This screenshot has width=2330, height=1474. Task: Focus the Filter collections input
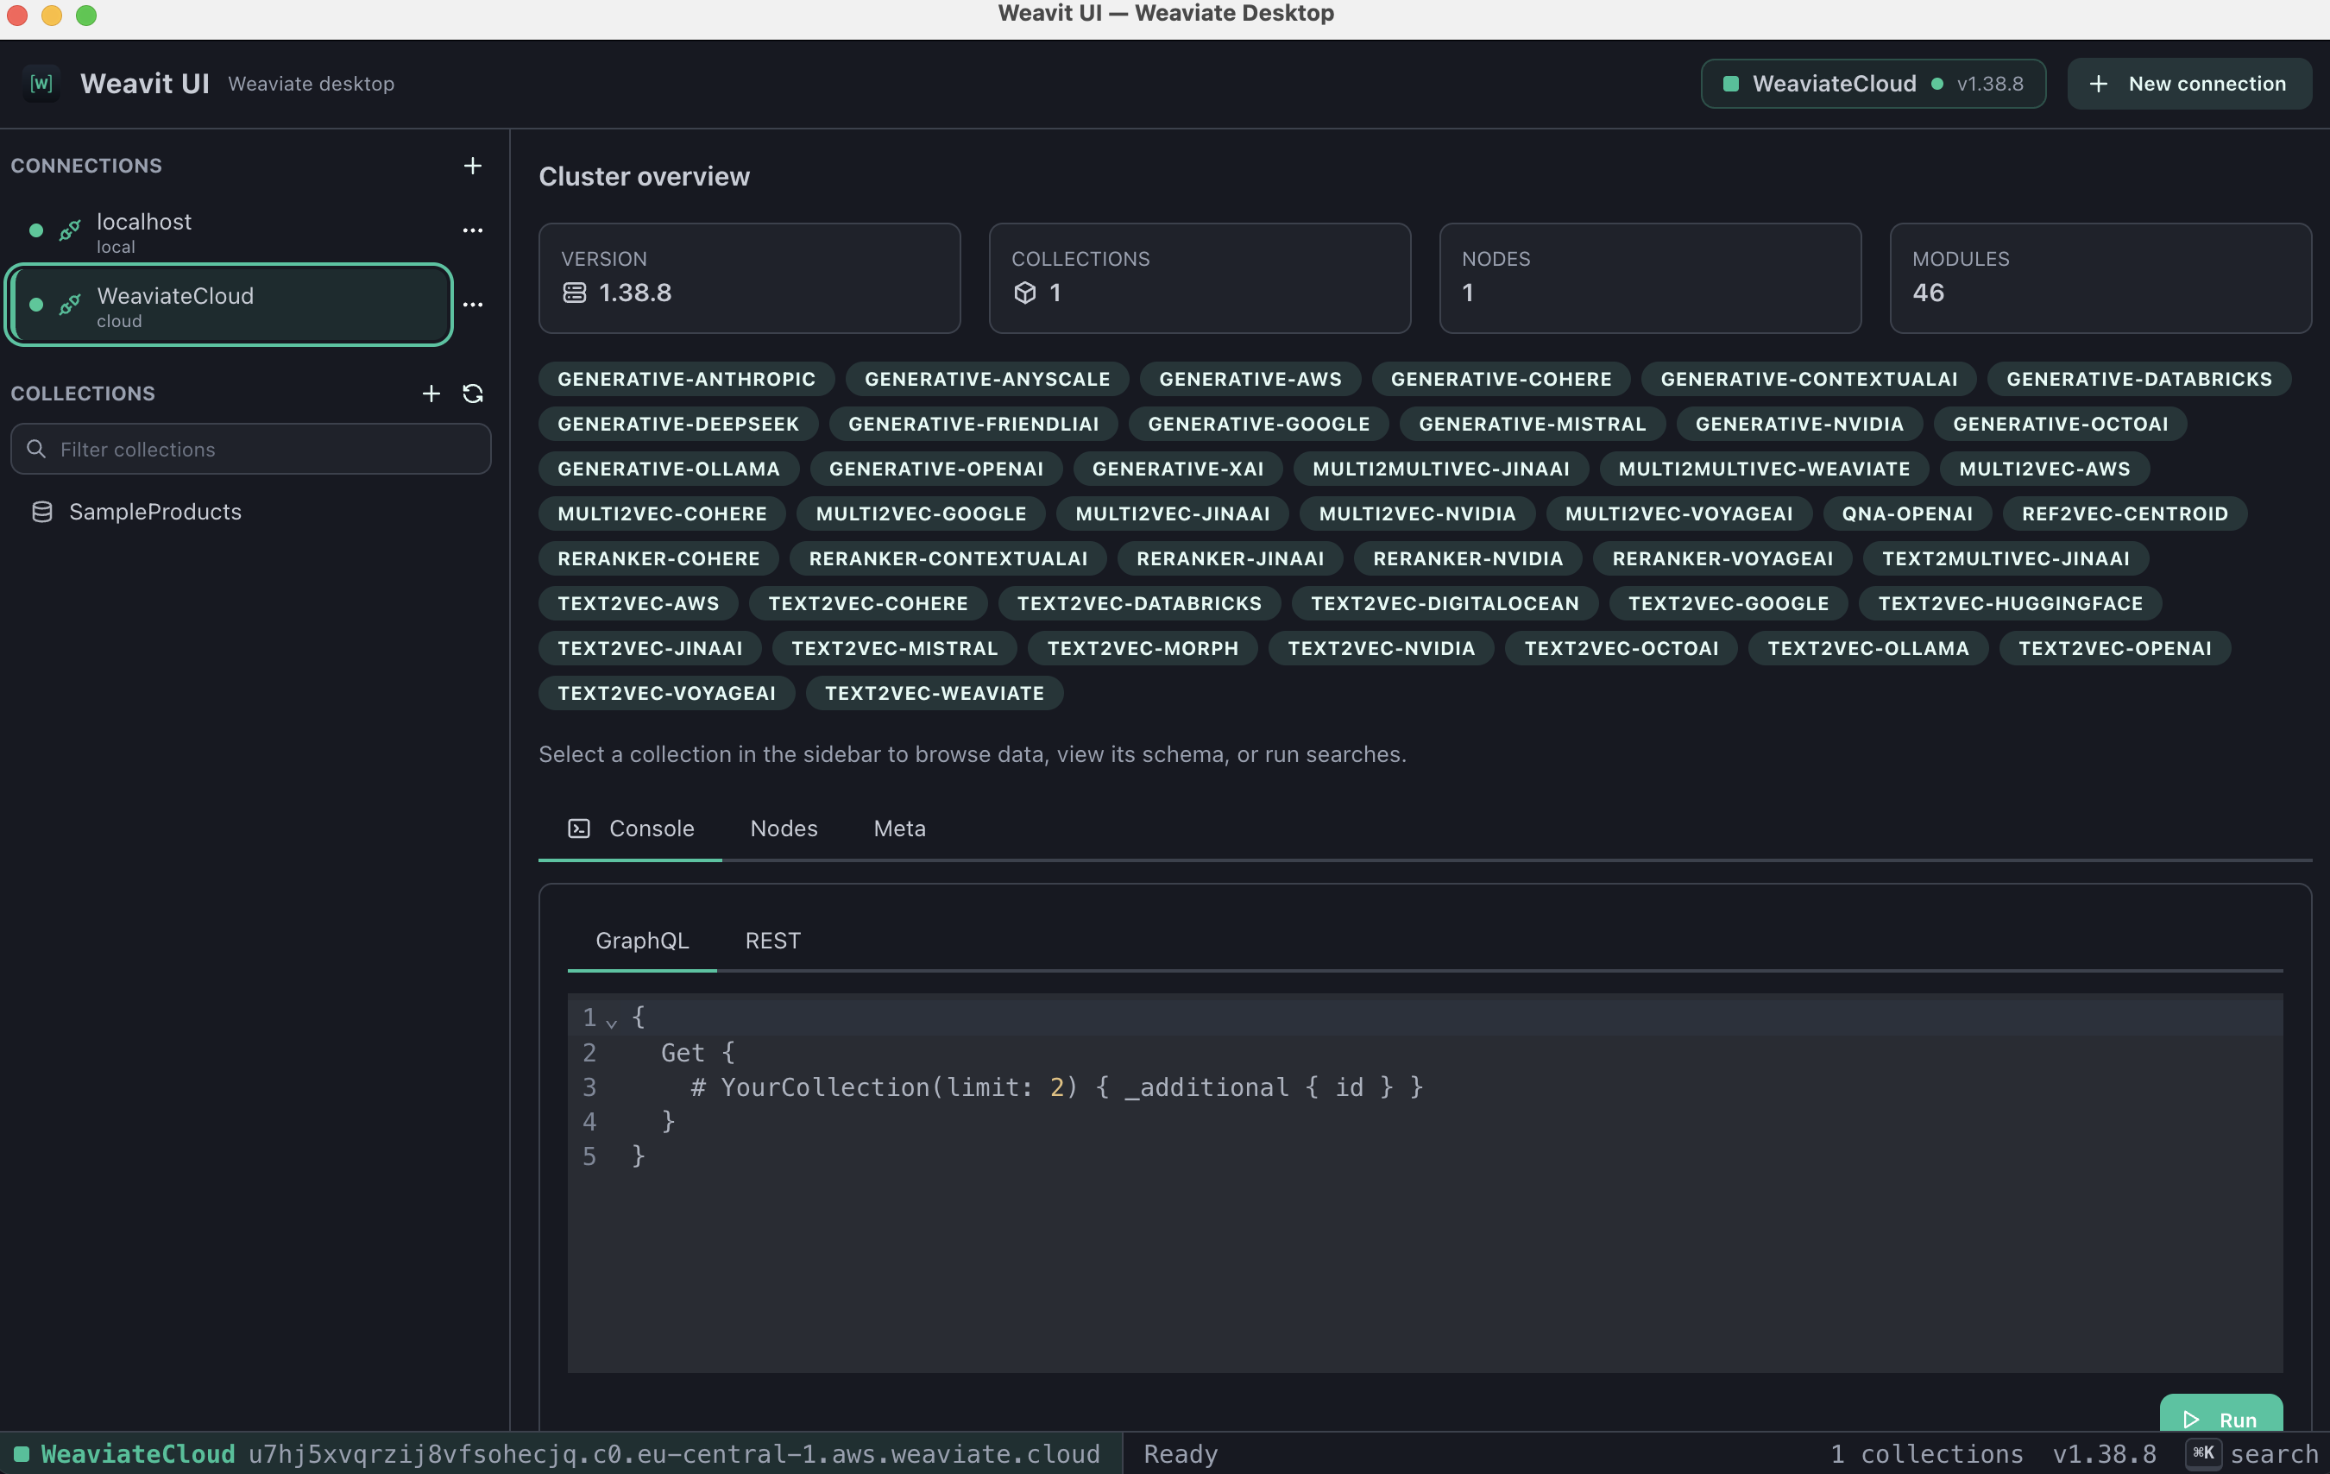click(250, 448)
